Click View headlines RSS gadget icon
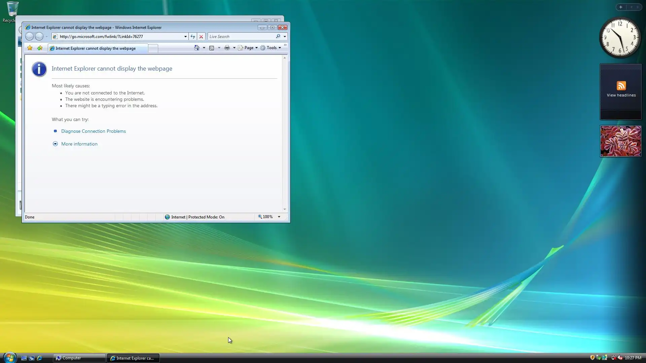The image size is (646, 363). tap(621, 86)
